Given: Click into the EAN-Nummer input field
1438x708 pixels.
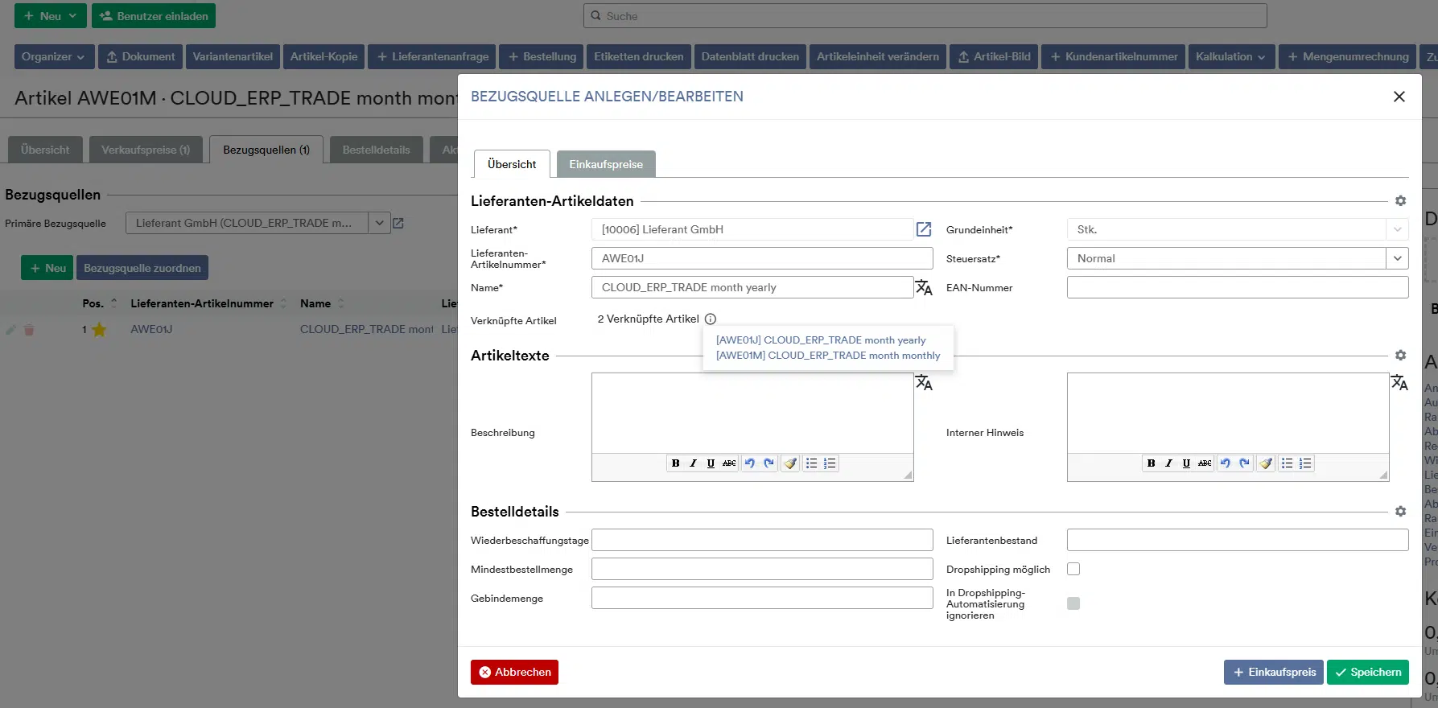Looking at the screenshot, I should (x=1237, y=287).
